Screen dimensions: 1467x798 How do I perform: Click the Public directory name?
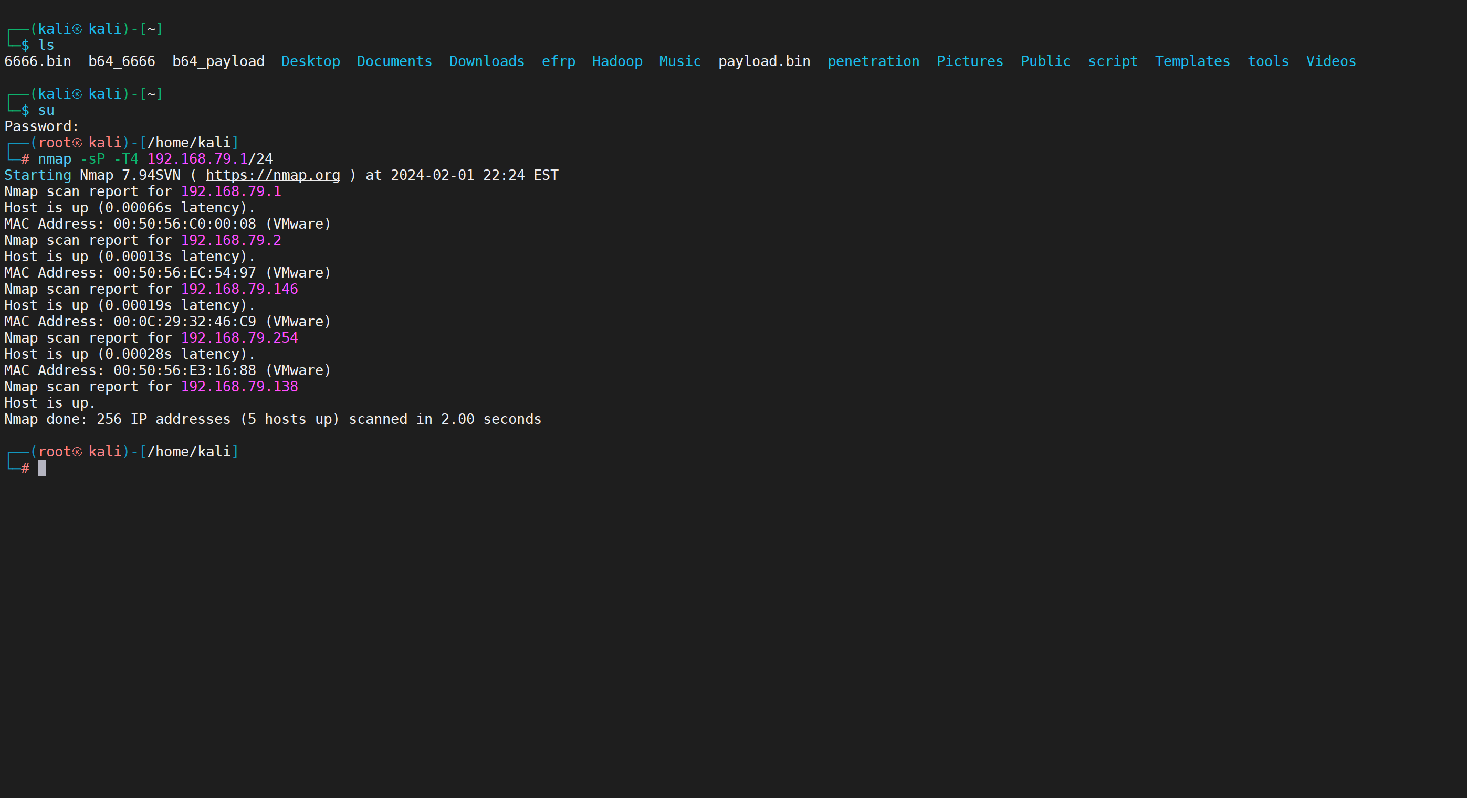click(x=1045, y=61)
